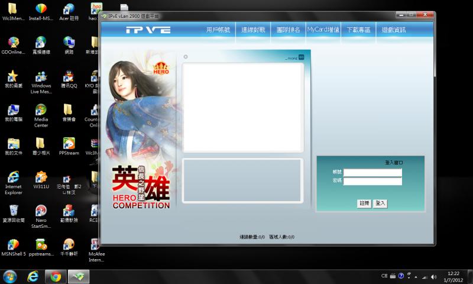473x284 pixels.
Task: Click the CH language indicator in tray
Action: pos(384,276)
